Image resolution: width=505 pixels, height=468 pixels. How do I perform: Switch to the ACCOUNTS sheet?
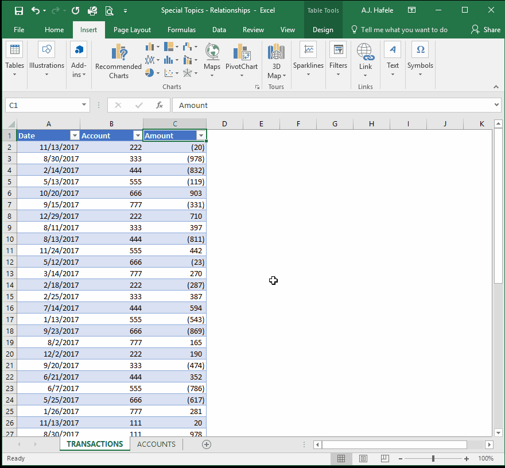pyautogui.click(x=156, y=444)
